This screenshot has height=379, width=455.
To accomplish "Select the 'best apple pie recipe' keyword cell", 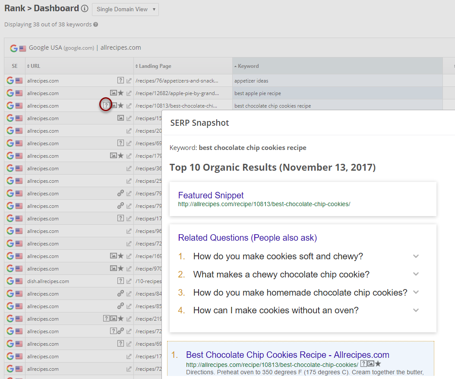I will pyautogui.click(x=338, y=93).
